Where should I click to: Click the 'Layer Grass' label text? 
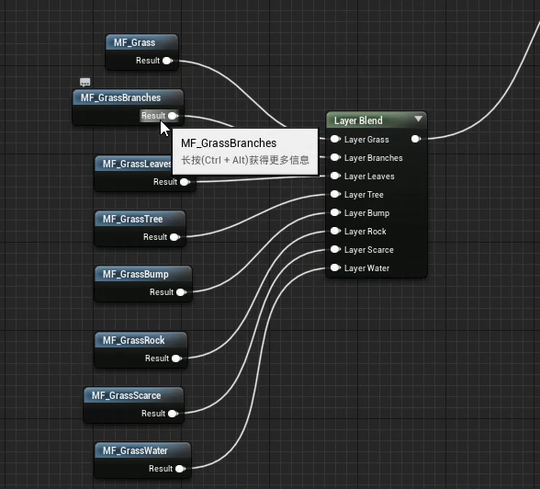[x=366, y=140]
